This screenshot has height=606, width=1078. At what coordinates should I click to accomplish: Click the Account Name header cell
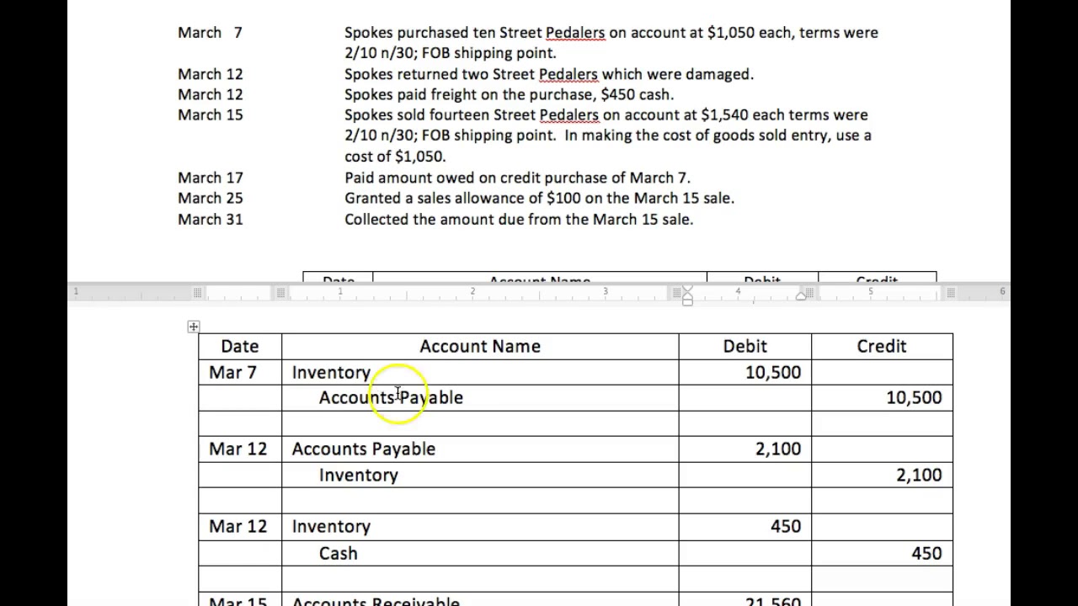point(479,346)
